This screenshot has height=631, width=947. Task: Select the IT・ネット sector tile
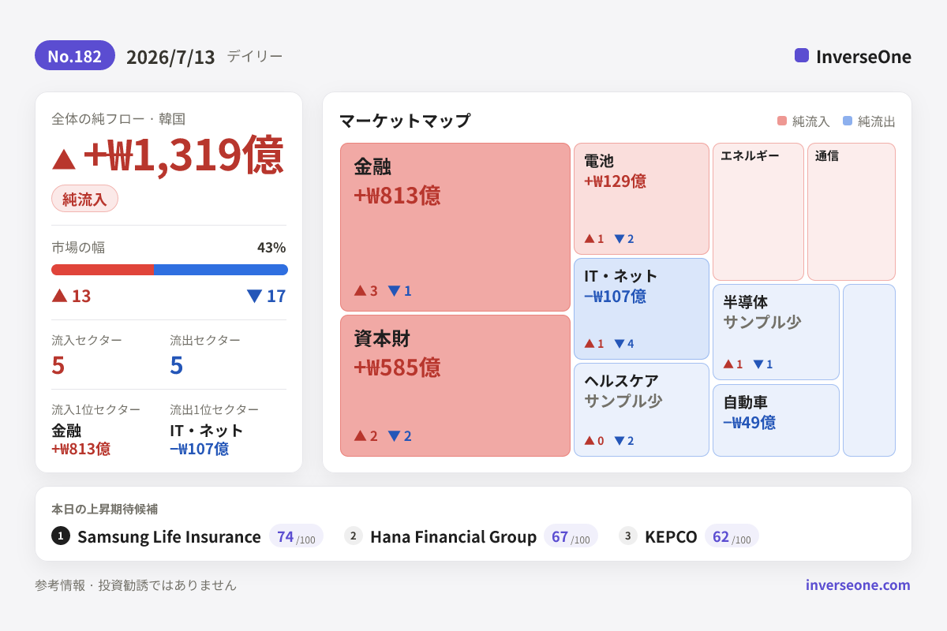pos(642,309)
